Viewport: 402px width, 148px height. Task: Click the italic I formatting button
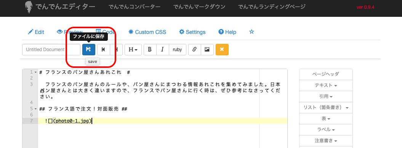pyautogui.click(x=163, y=50)
